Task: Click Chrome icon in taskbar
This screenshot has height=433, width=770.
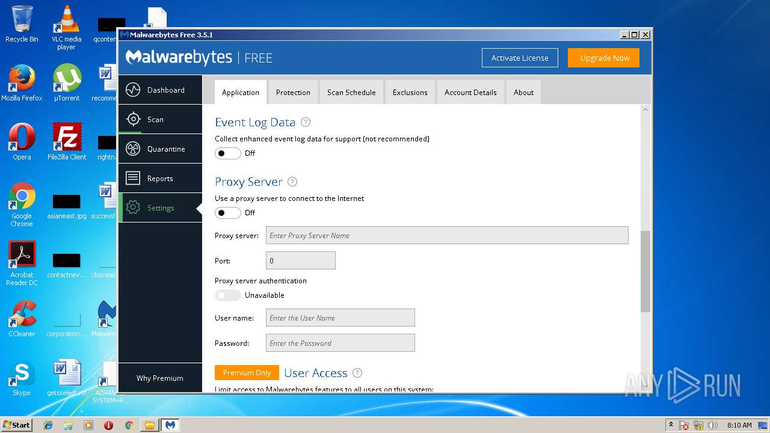Action: (129, 425)
